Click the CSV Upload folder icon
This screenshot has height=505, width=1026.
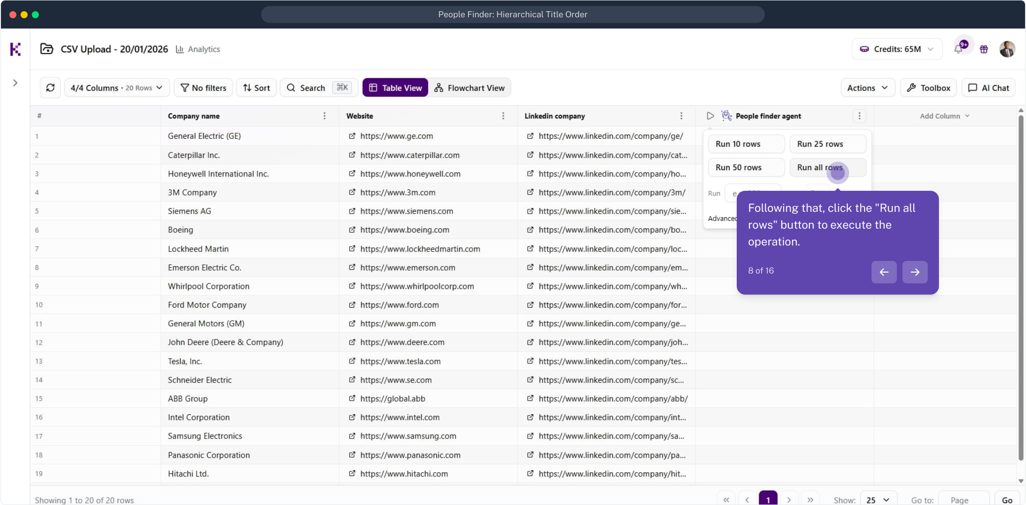[47, 49]
